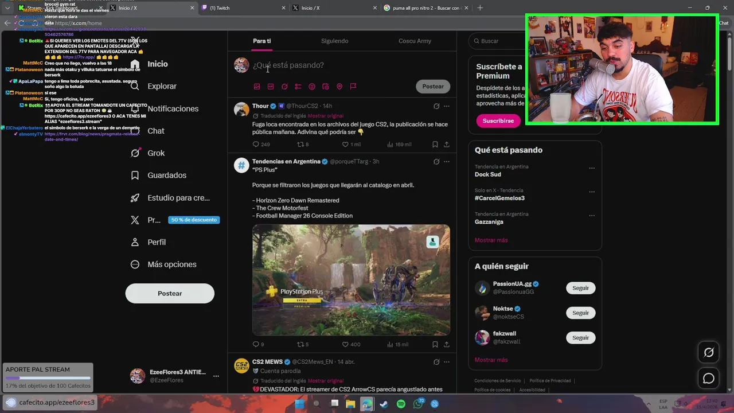Follow fakzwall
The width and height of the screenshot is (734, 413).
click(x=580, y=338)
